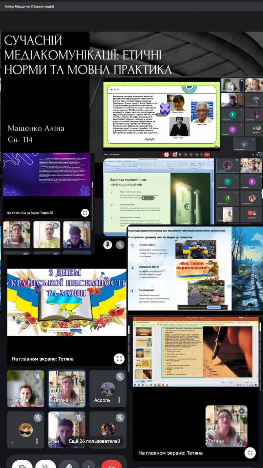
Task: Click muted mic icon on Ассоль tile
Action: click(x=120, y=377)
